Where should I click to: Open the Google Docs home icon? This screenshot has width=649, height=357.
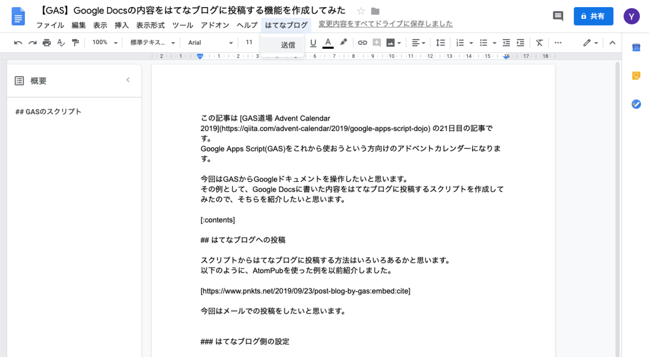click(x=19, y=16)
